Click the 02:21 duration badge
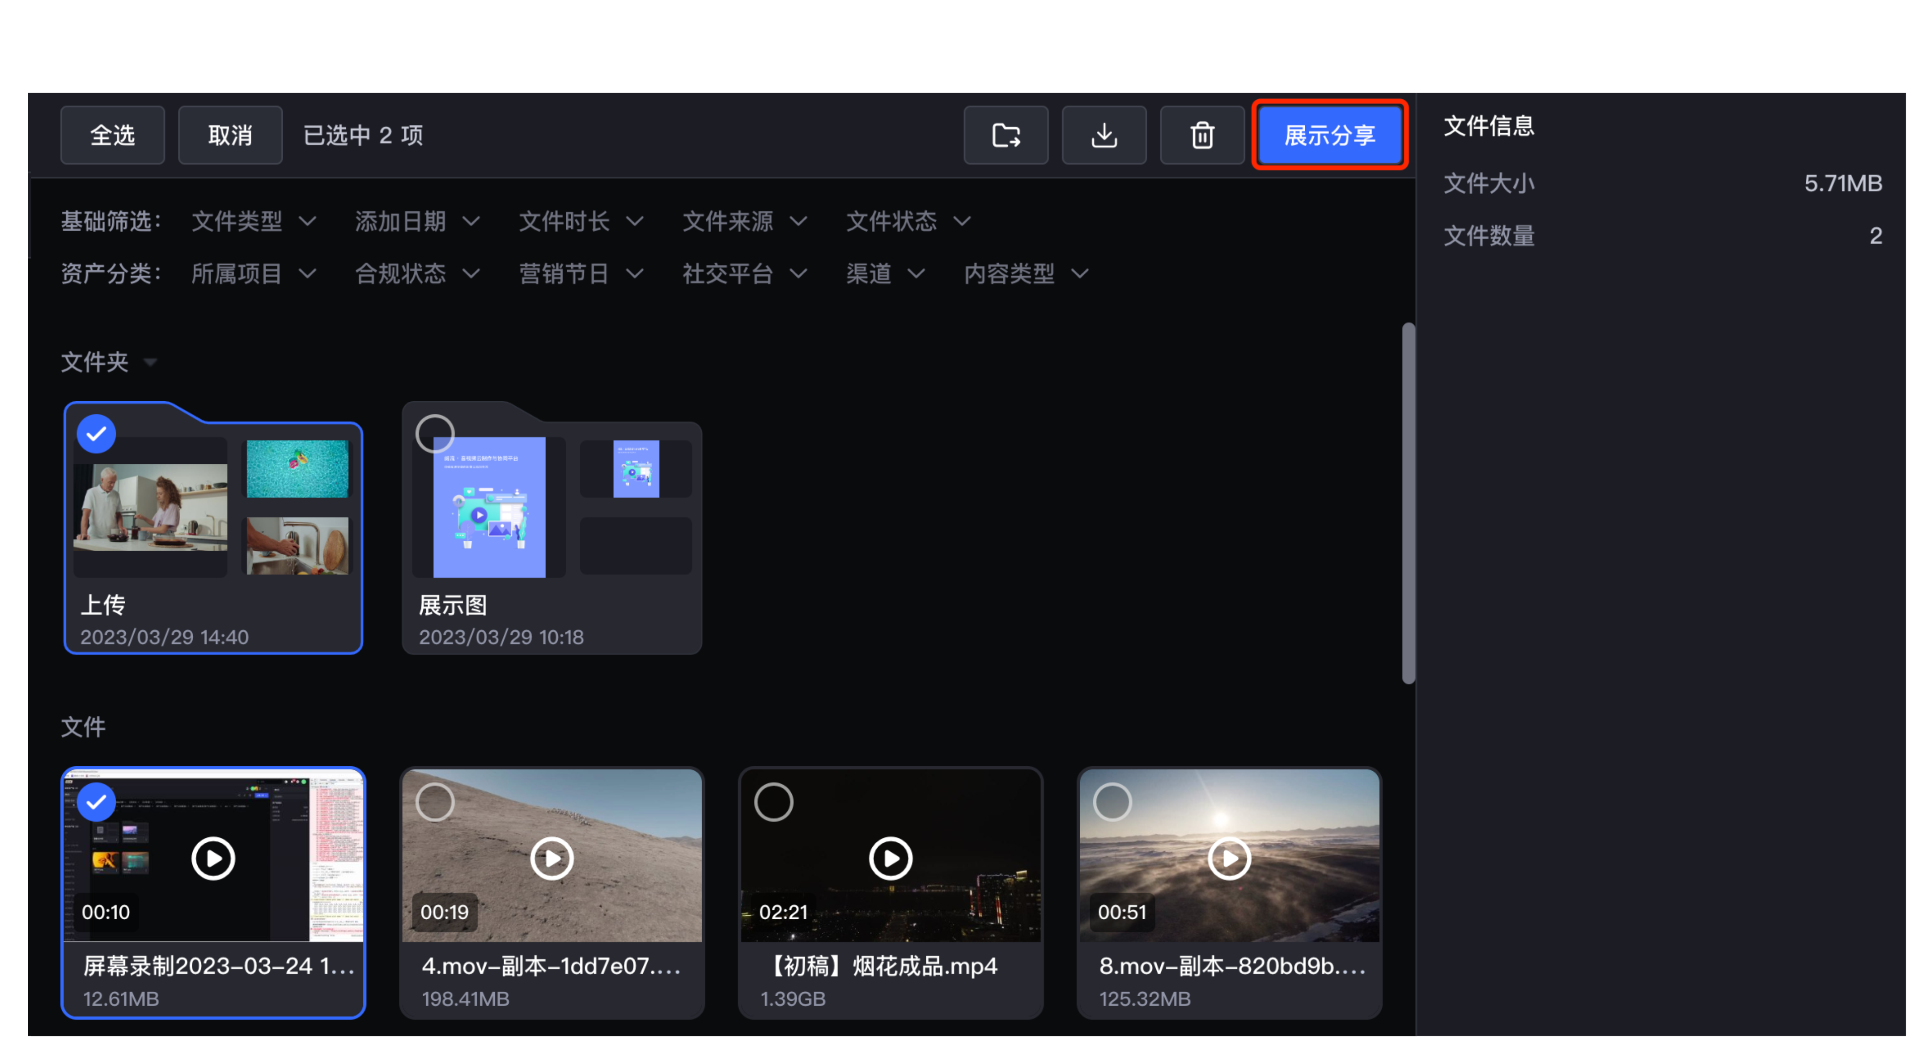Image resolution: width=1914 pixels, height=1045 pixels. [x=783, y=912]
